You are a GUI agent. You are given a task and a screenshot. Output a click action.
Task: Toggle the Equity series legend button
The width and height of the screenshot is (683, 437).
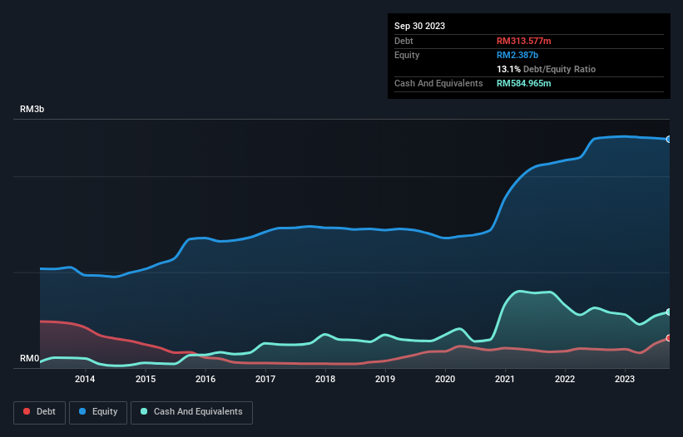(98, 412)
